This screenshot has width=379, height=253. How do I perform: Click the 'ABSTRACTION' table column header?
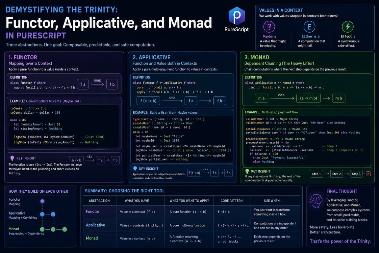[x=99, y=201]
